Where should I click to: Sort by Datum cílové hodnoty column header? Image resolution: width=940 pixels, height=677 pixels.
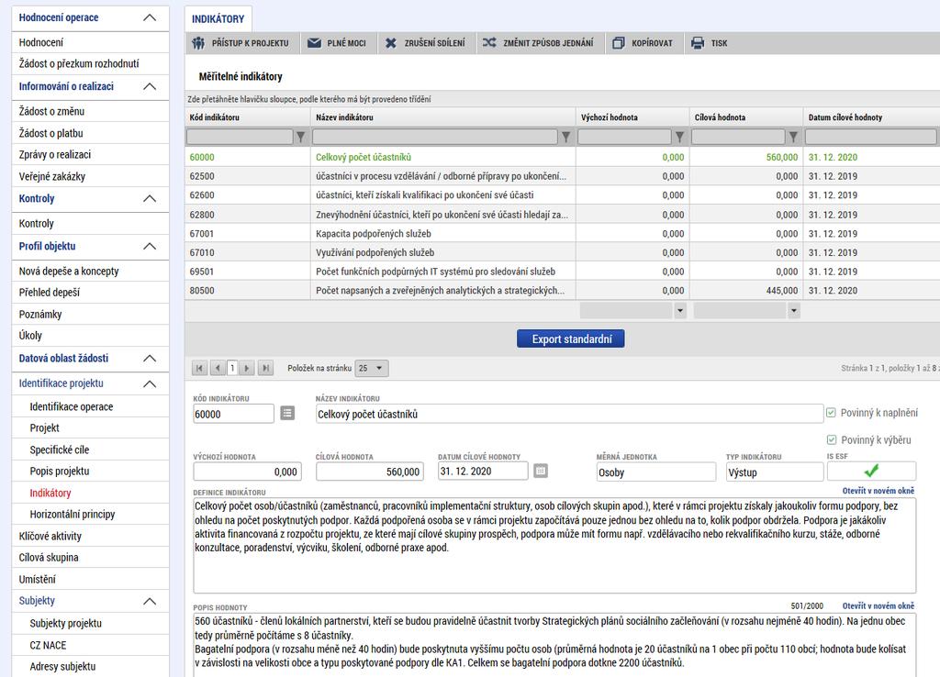click(x=845, y=117)
